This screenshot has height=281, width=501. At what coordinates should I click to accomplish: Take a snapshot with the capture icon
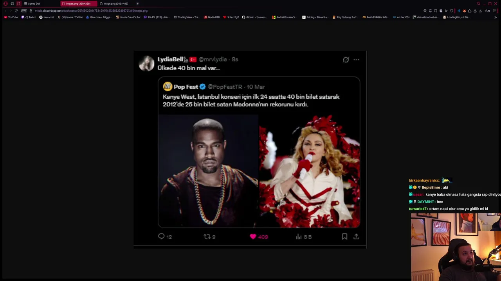click(436, 11)
